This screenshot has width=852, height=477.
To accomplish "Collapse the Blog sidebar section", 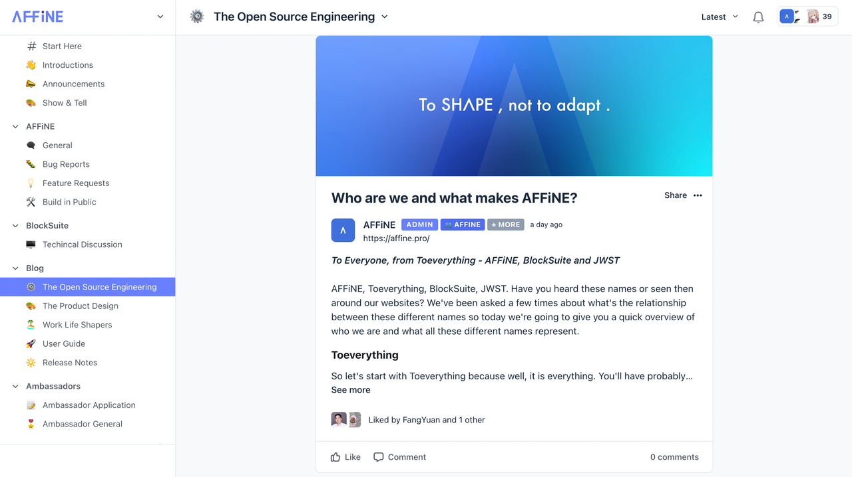I will 15,268.
